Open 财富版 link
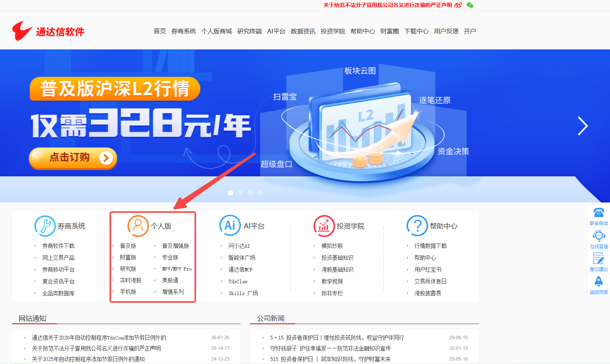This screenshot has width=610, height=364. tap(128, 257)
